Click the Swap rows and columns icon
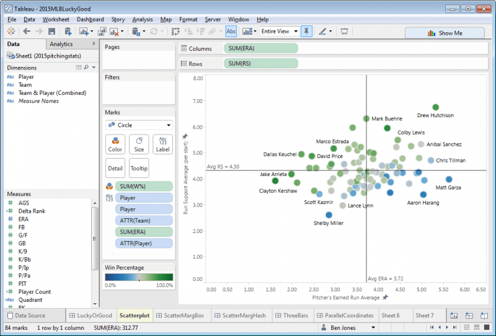This screenshot has width=496, height=336. point(175,32)
